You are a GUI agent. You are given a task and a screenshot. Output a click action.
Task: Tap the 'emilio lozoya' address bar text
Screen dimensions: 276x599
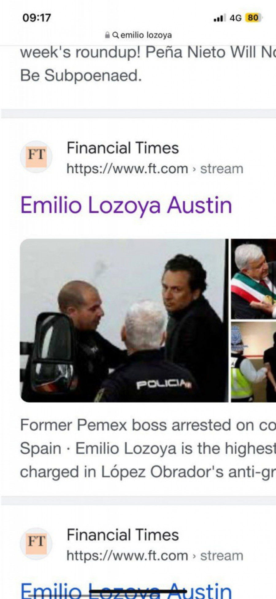point(146,35)
